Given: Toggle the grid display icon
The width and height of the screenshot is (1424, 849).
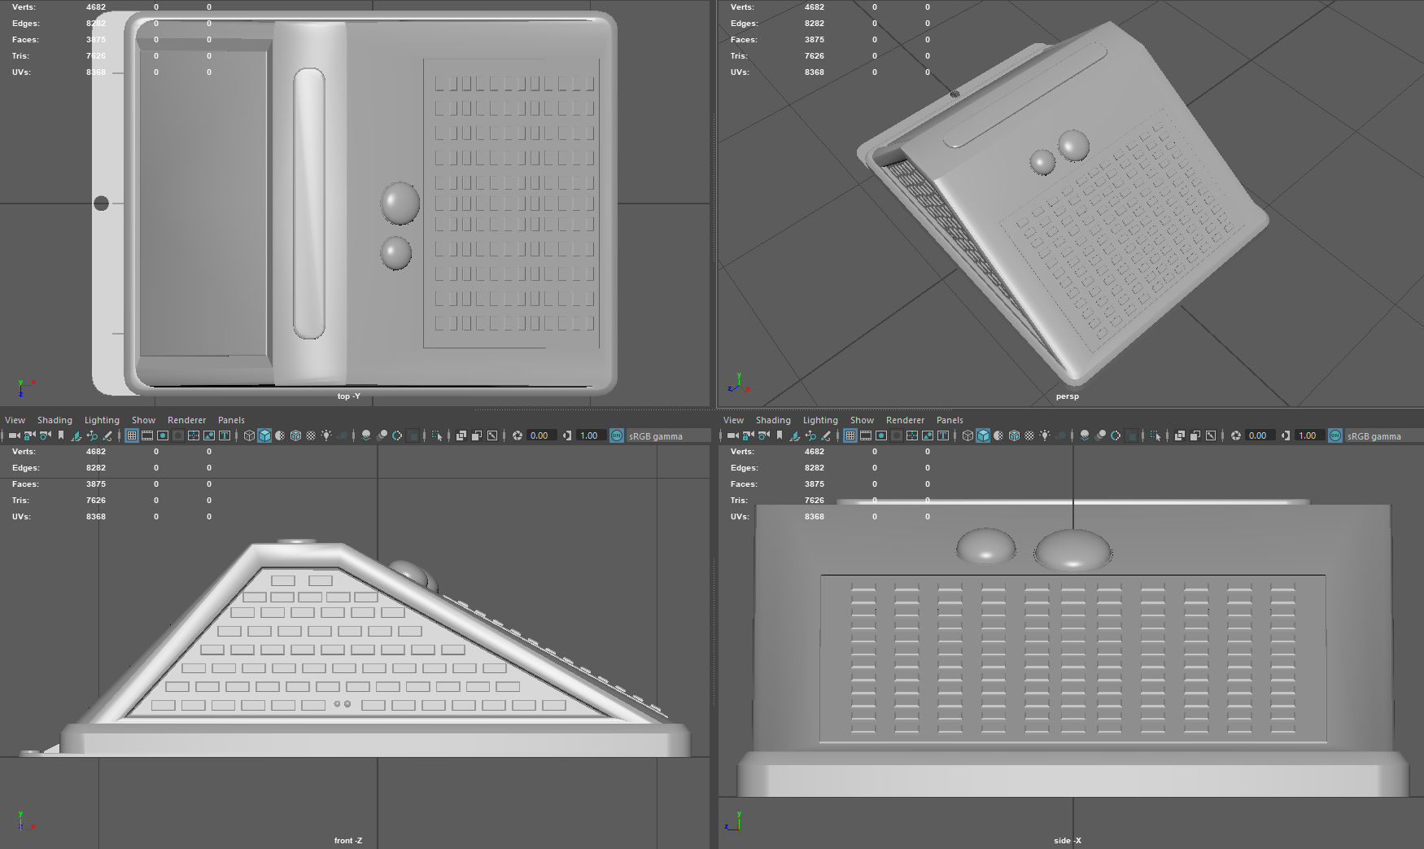Looking at the screenshot, I should [130, 435].
